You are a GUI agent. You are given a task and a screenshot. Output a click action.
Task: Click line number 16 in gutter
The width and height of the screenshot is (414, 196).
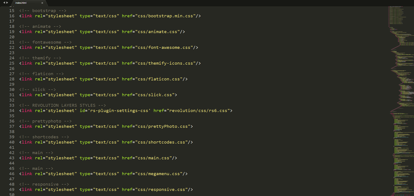pyautogui.click(x=12, y=16)
